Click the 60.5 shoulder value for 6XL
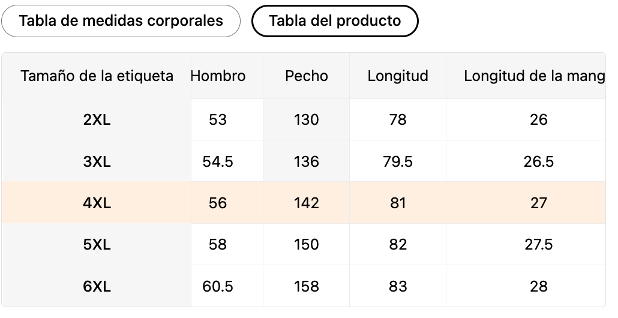The height and width of the screenshot is (318, 618). click(218, 286)
